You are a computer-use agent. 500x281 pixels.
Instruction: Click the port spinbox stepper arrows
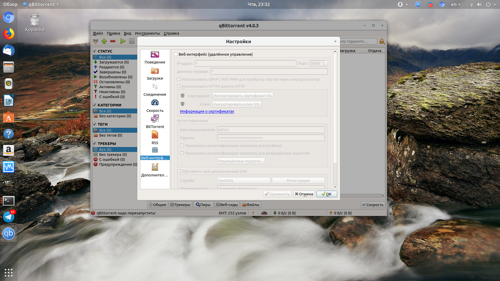coord(326,63)
